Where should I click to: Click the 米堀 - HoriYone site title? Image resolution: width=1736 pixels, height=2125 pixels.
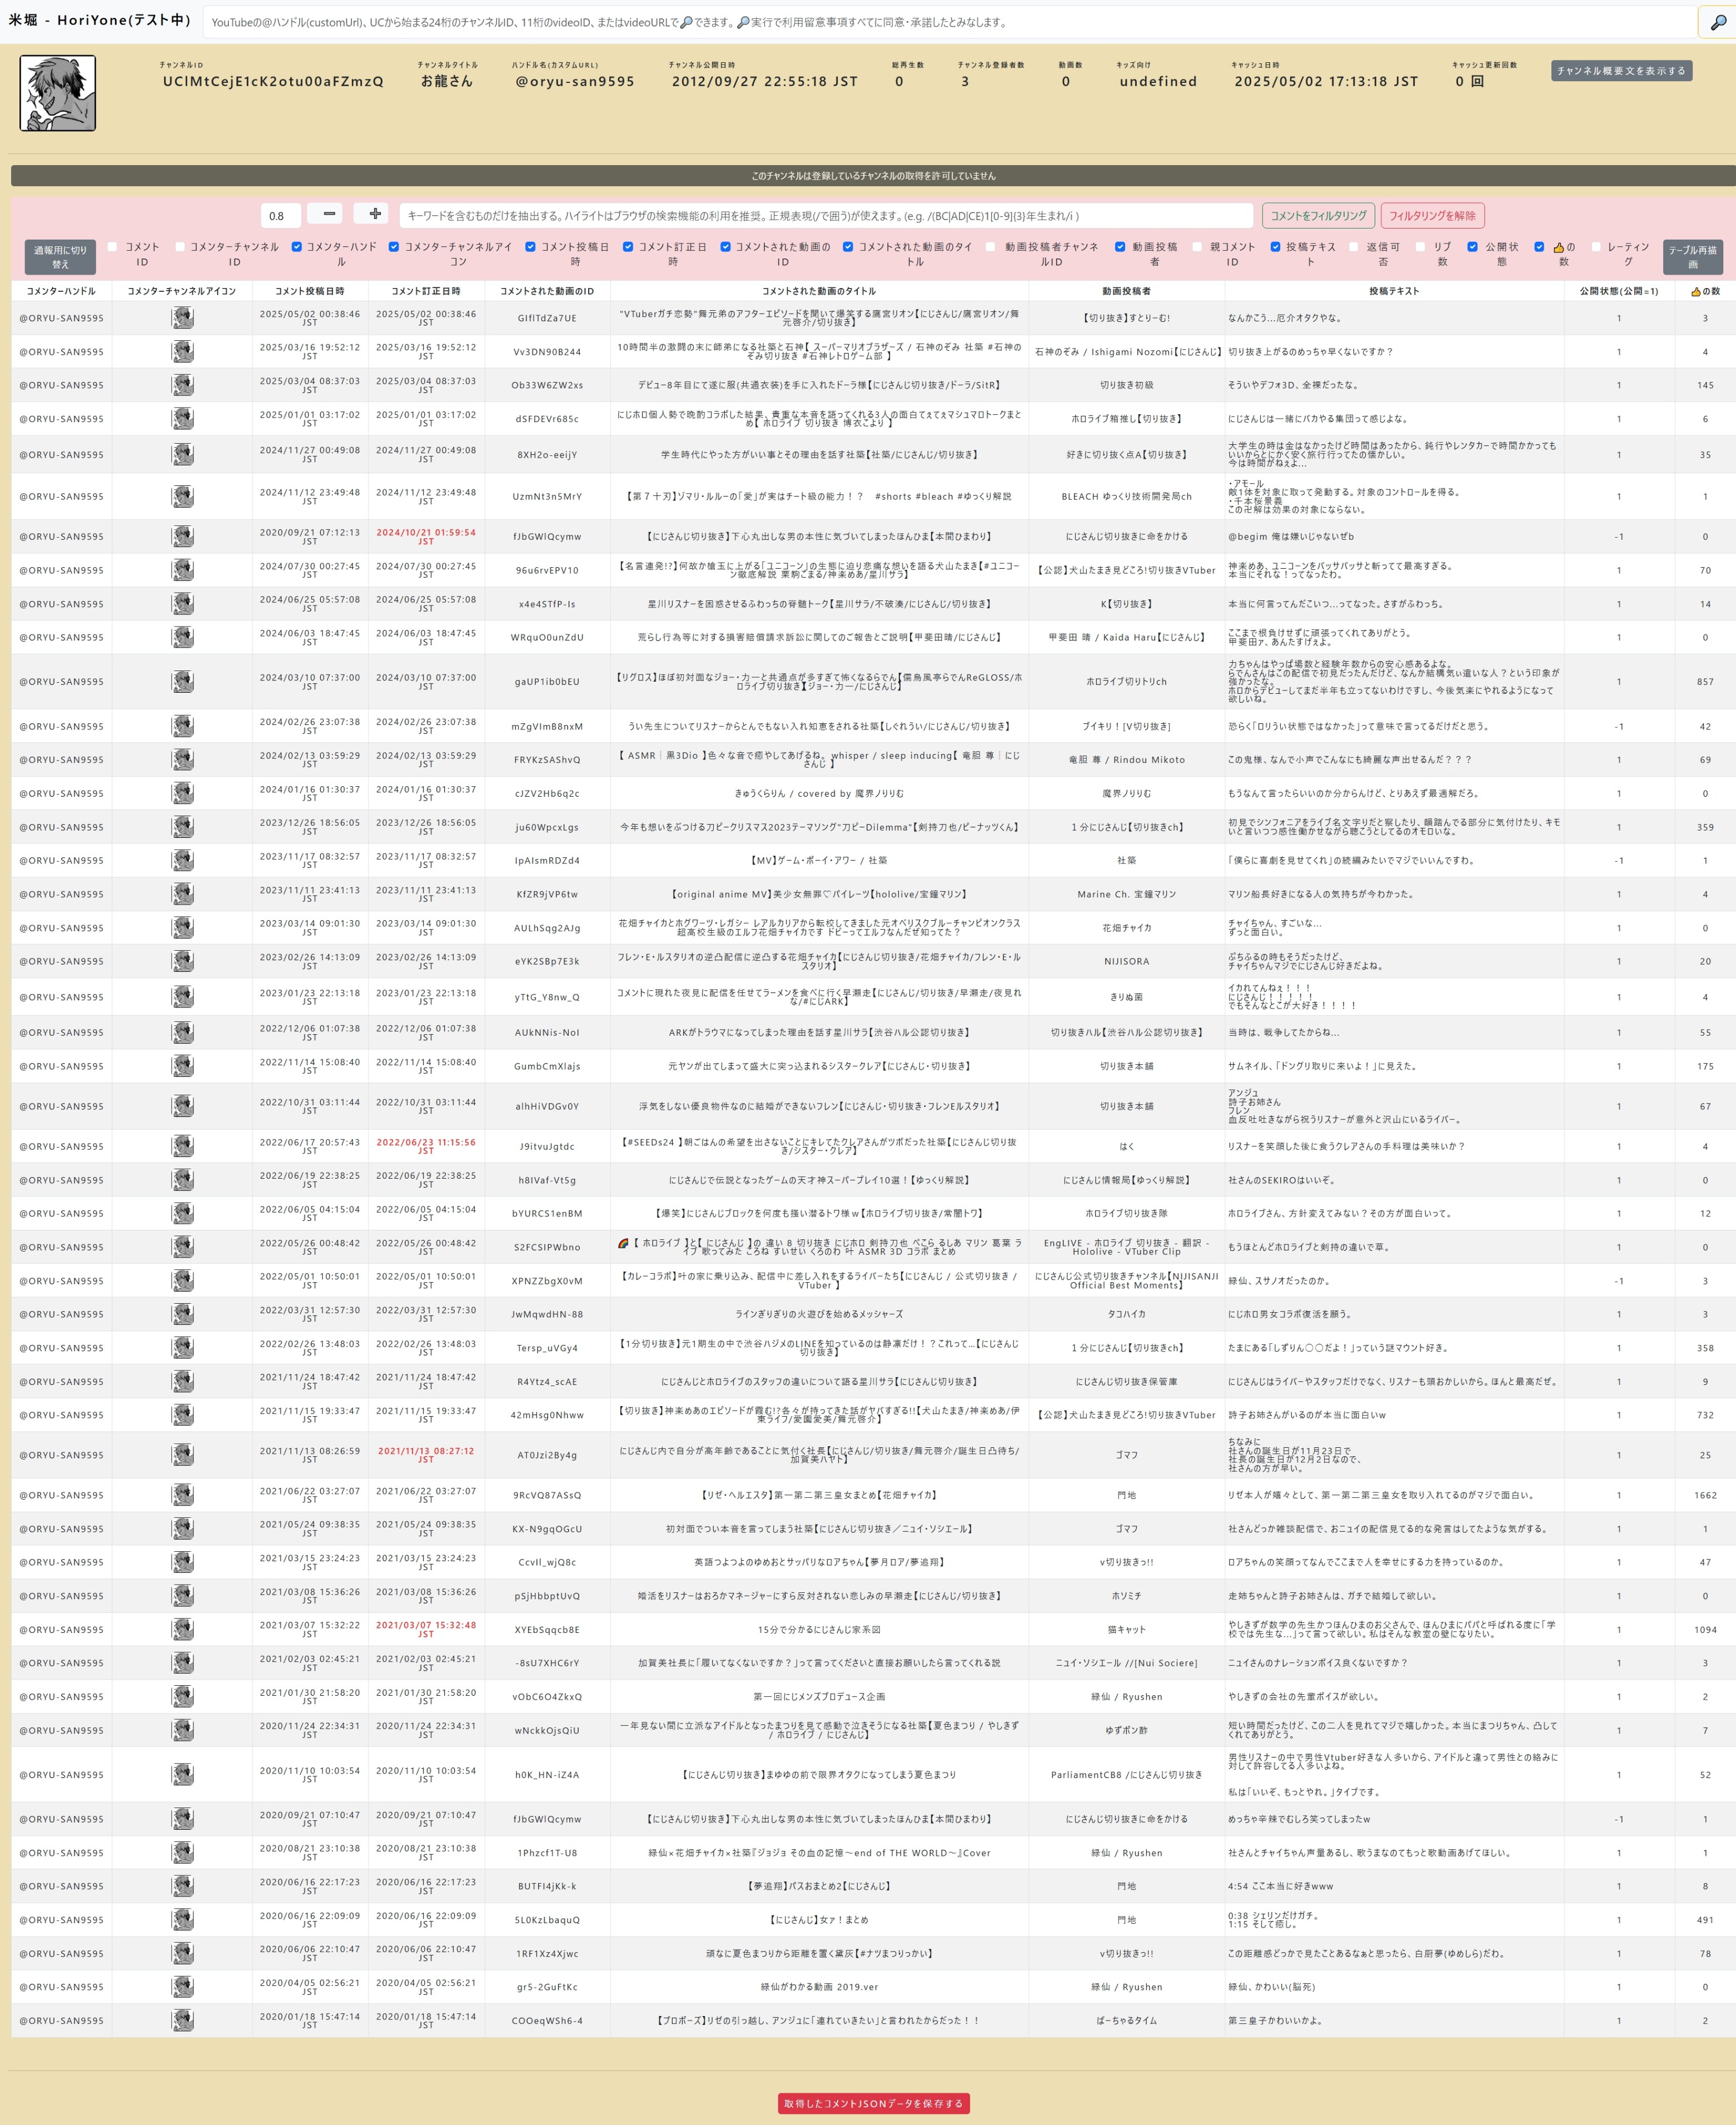pyautogui.click(x=99, y=20)
